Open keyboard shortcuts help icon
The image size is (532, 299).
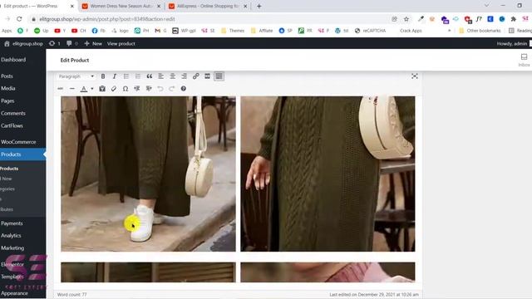[x=183, y=89]
